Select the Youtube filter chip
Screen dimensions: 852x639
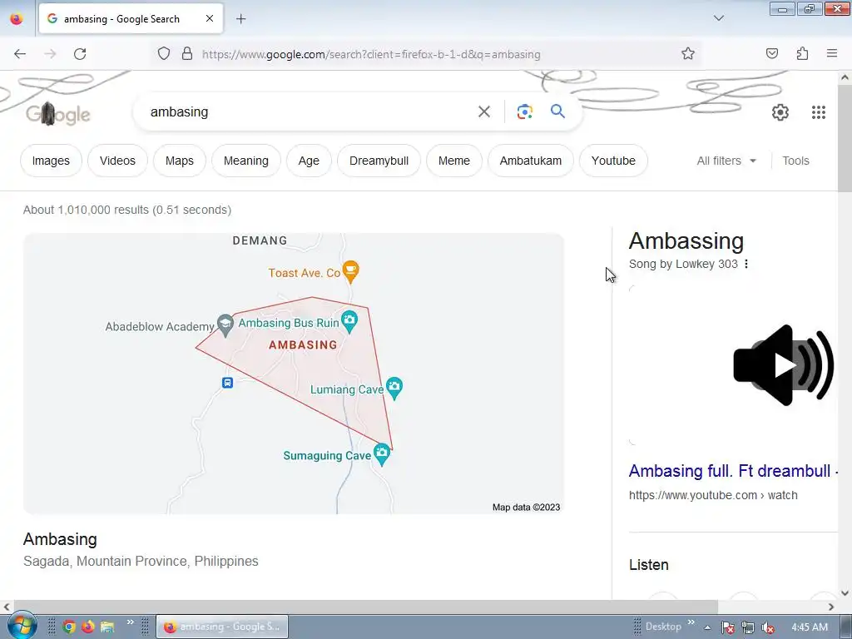(613, 161)
